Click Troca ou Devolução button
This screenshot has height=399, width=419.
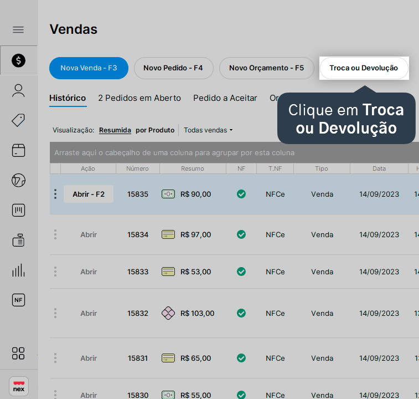point(364,68)
